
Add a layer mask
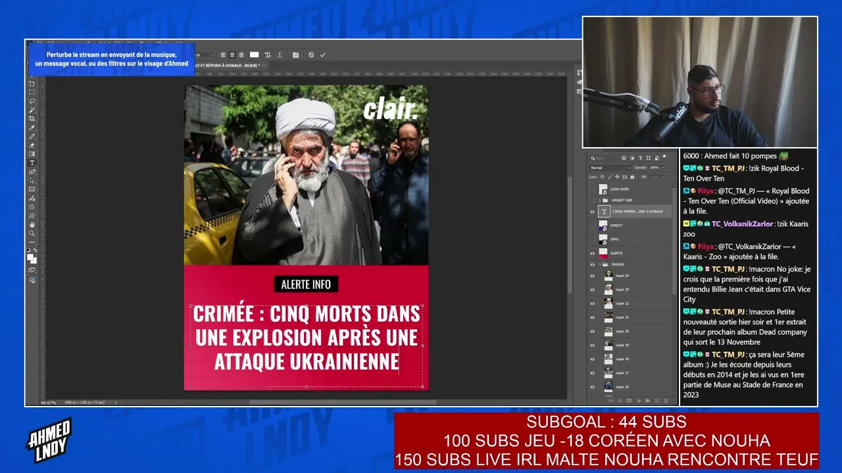pyautogui.click(x=630, y=400)
